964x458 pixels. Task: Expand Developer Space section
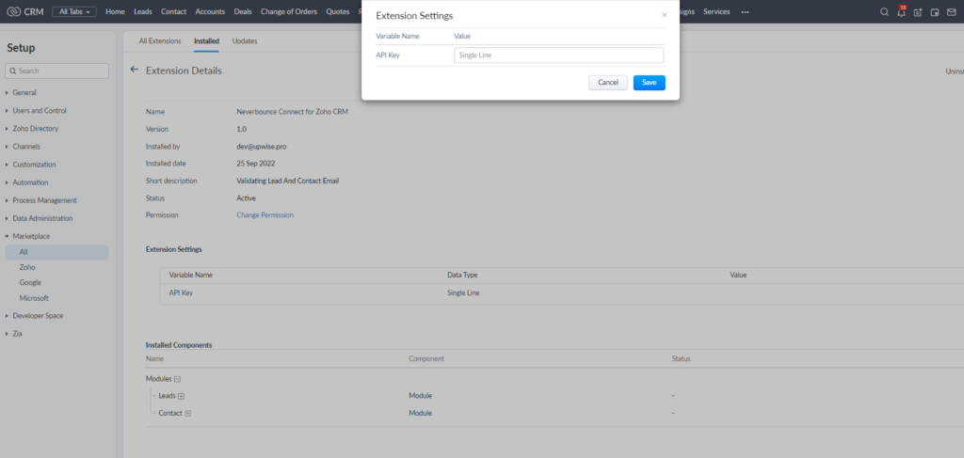[38, 316]
